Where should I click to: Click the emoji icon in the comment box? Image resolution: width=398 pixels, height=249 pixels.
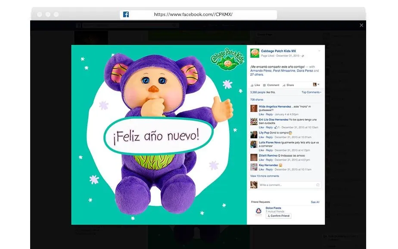point(317,185)
